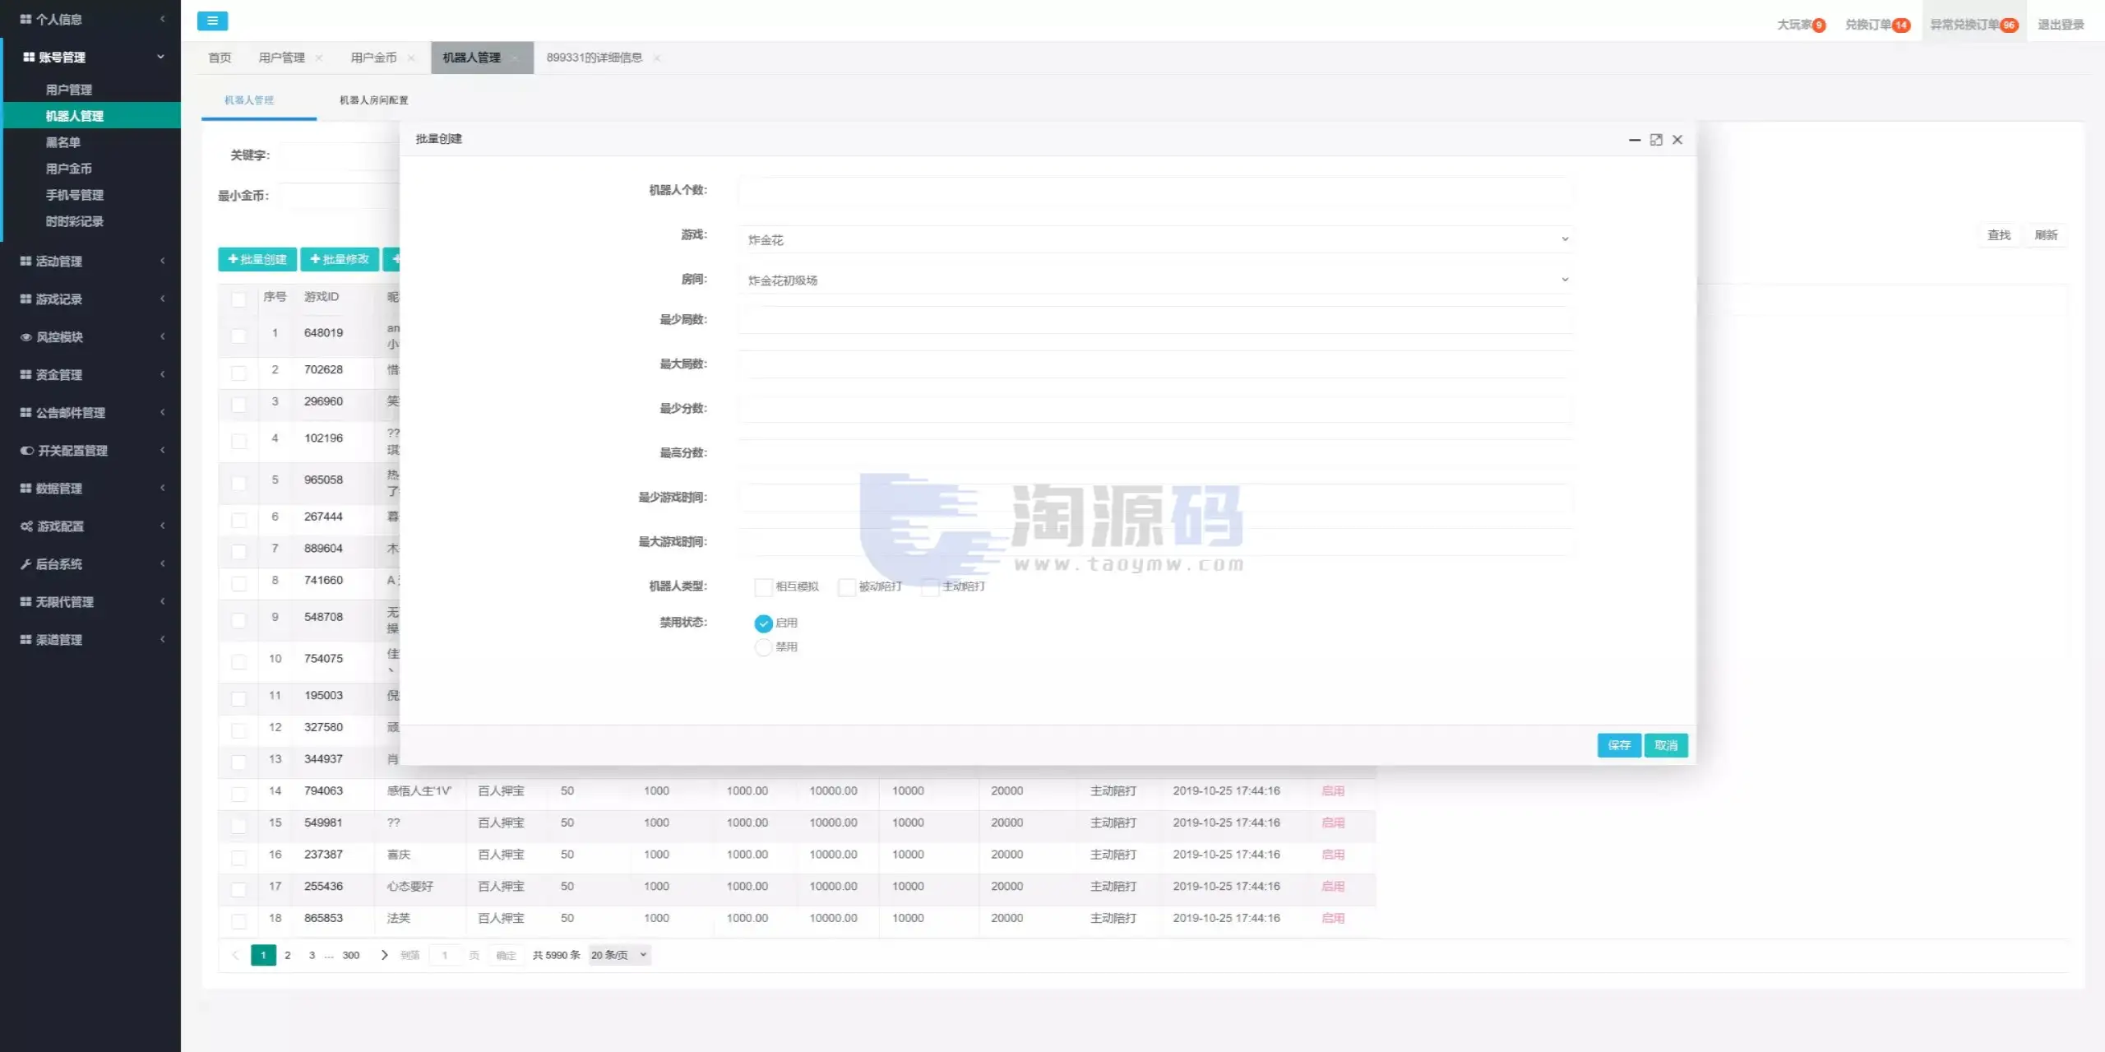This screenshot has width=2105, height=1052.
Task: Go to page 2 in pagination
Action: pos(288,955)
